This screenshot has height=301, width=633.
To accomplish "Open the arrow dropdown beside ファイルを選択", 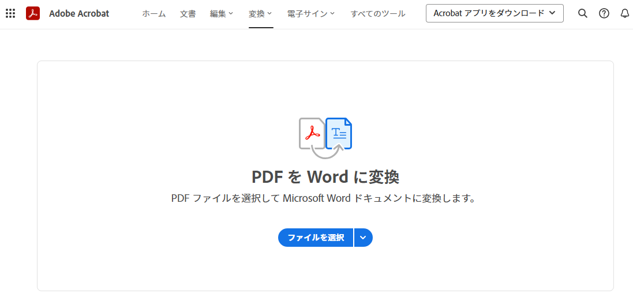I will (363, 238).
